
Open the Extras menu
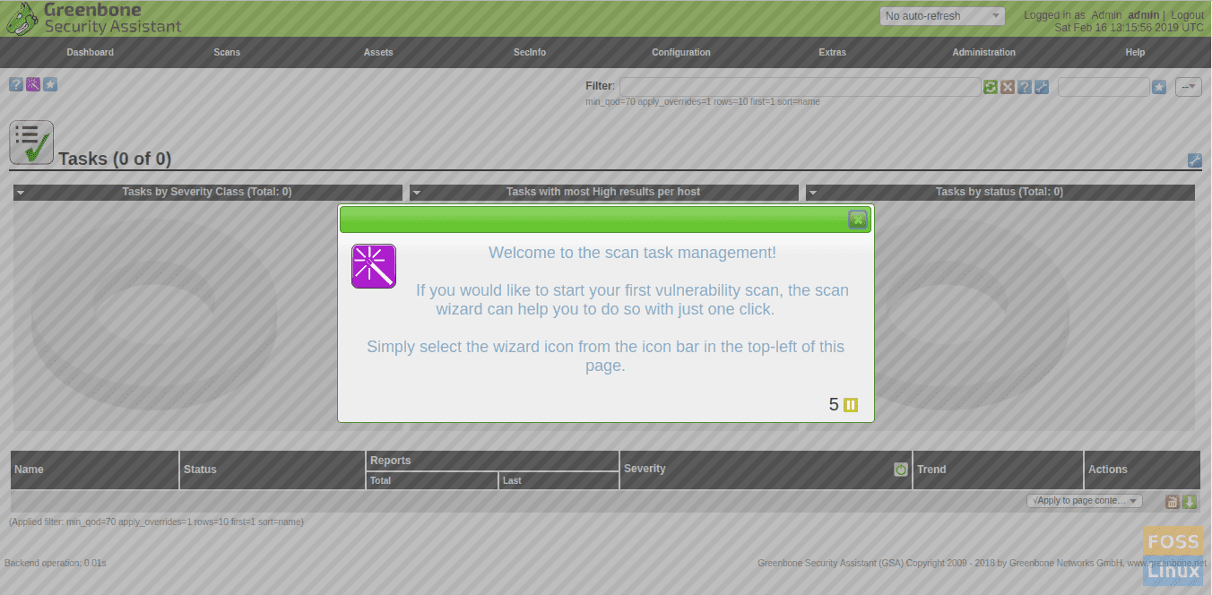(x=832, y=52)
